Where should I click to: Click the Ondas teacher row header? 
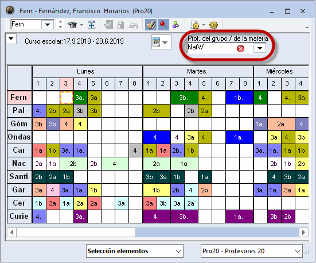19,137
